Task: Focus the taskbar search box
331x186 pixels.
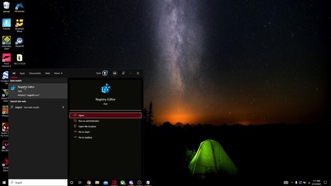Action: 38,182
